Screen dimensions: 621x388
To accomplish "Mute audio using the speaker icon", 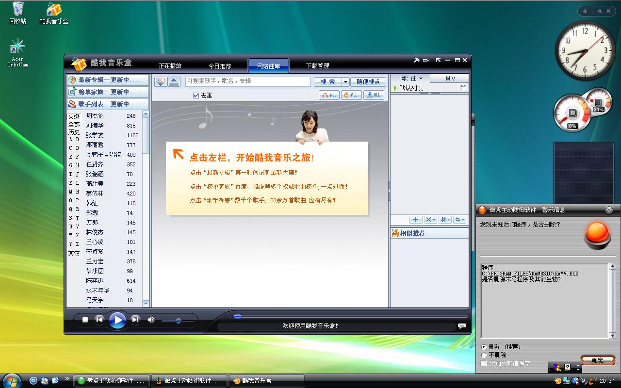I will point(151,320).
